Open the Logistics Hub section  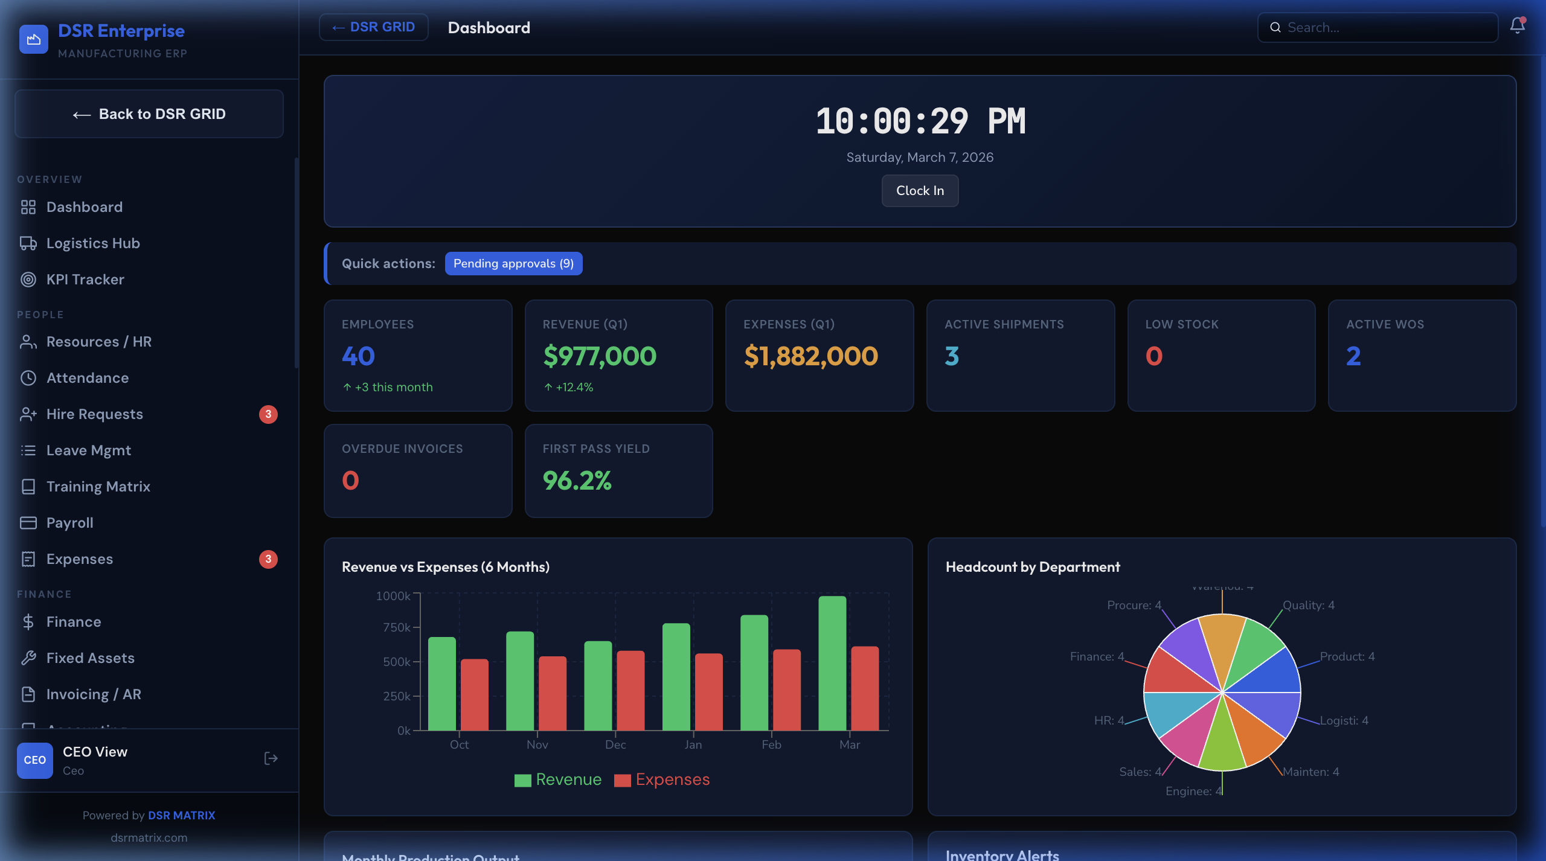coord(92,243)
